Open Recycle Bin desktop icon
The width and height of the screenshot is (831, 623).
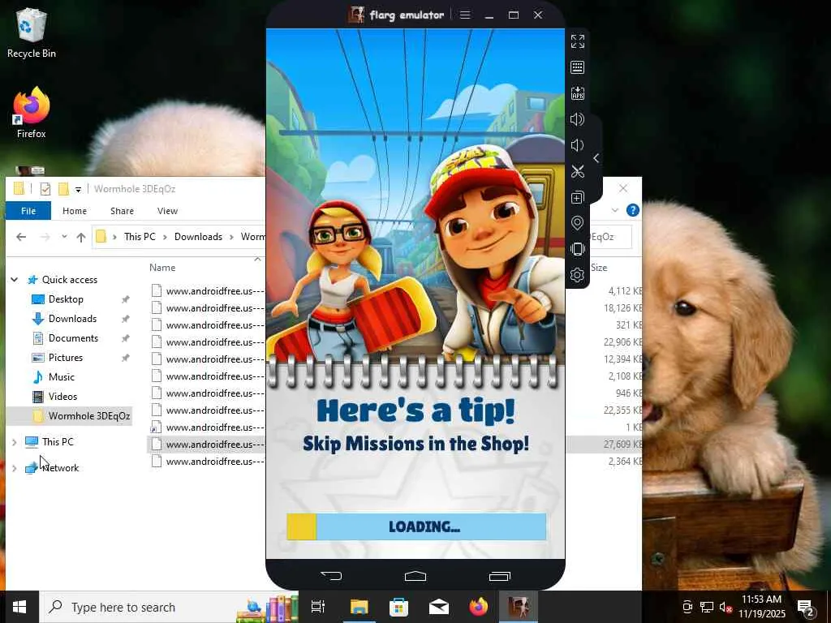point(32,32)
